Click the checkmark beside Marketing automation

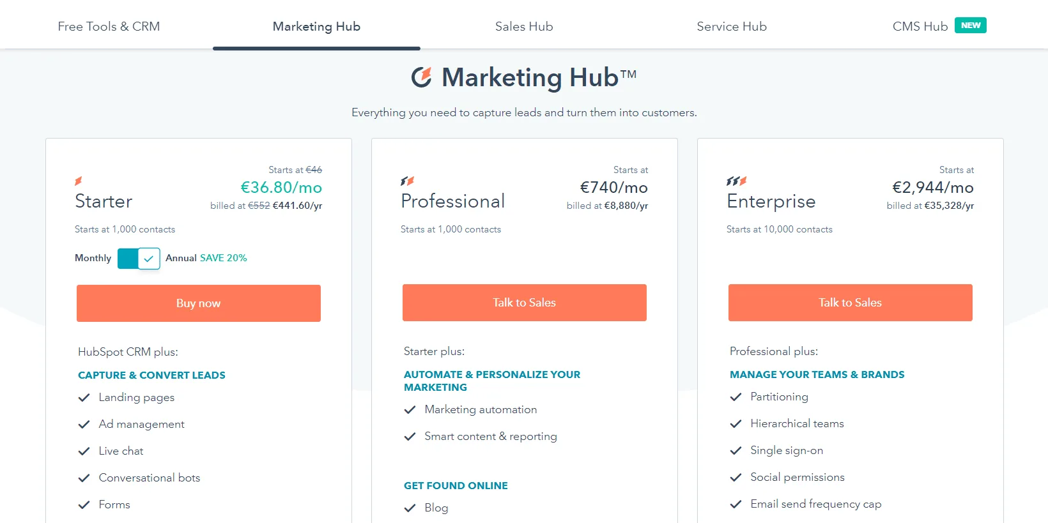[x=410, y=409]
